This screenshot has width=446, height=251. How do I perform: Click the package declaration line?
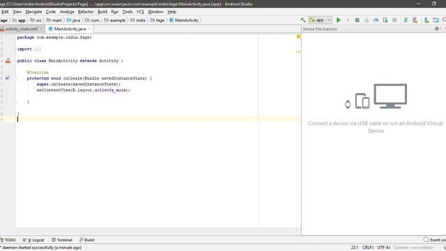tap(54, 37)
